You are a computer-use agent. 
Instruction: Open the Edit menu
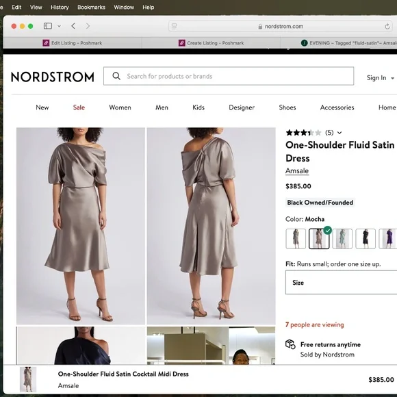click(16, 8)
